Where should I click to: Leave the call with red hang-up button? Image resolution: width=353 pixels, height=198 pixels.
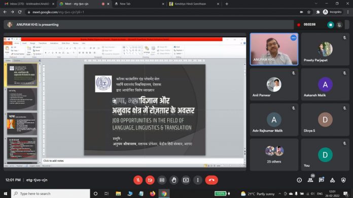pyautogui.click(x=211, y=180)
